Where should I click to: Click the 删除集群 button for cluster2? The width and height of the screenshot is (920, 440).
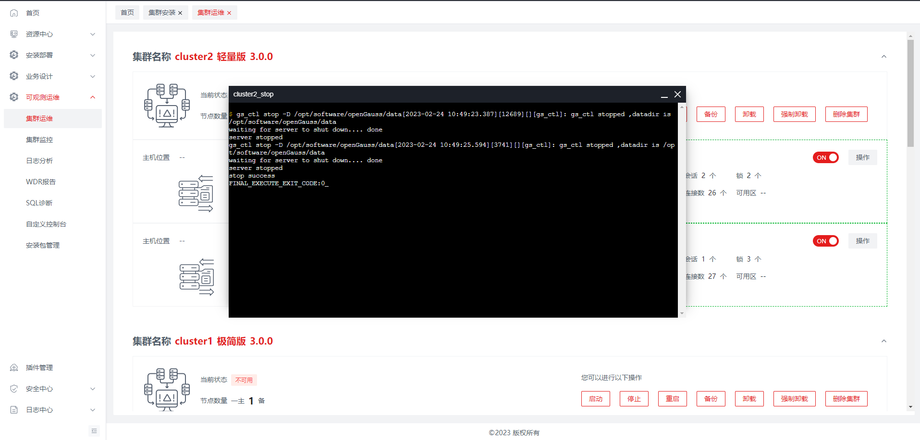[846, 114]
